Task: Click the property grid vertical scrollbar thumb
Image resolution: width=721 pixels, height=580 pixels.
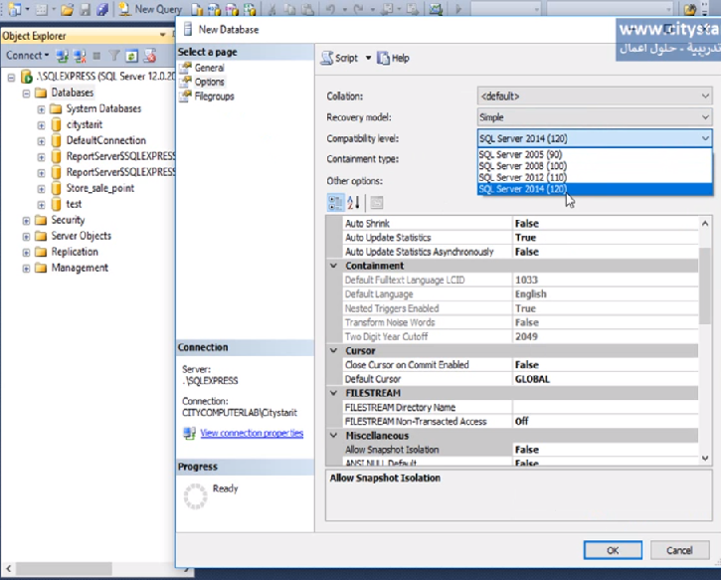Action: 704,286
